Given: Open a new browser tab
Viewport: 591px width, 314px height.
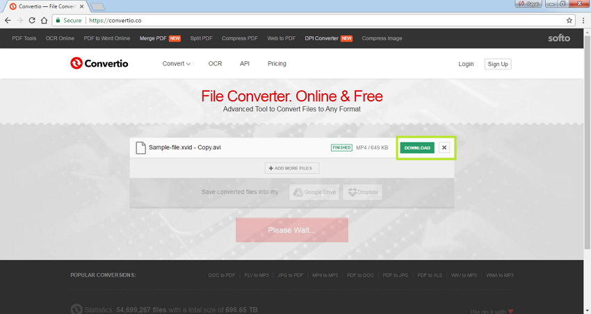Looking at the screenshot, I should pos(97,7).
